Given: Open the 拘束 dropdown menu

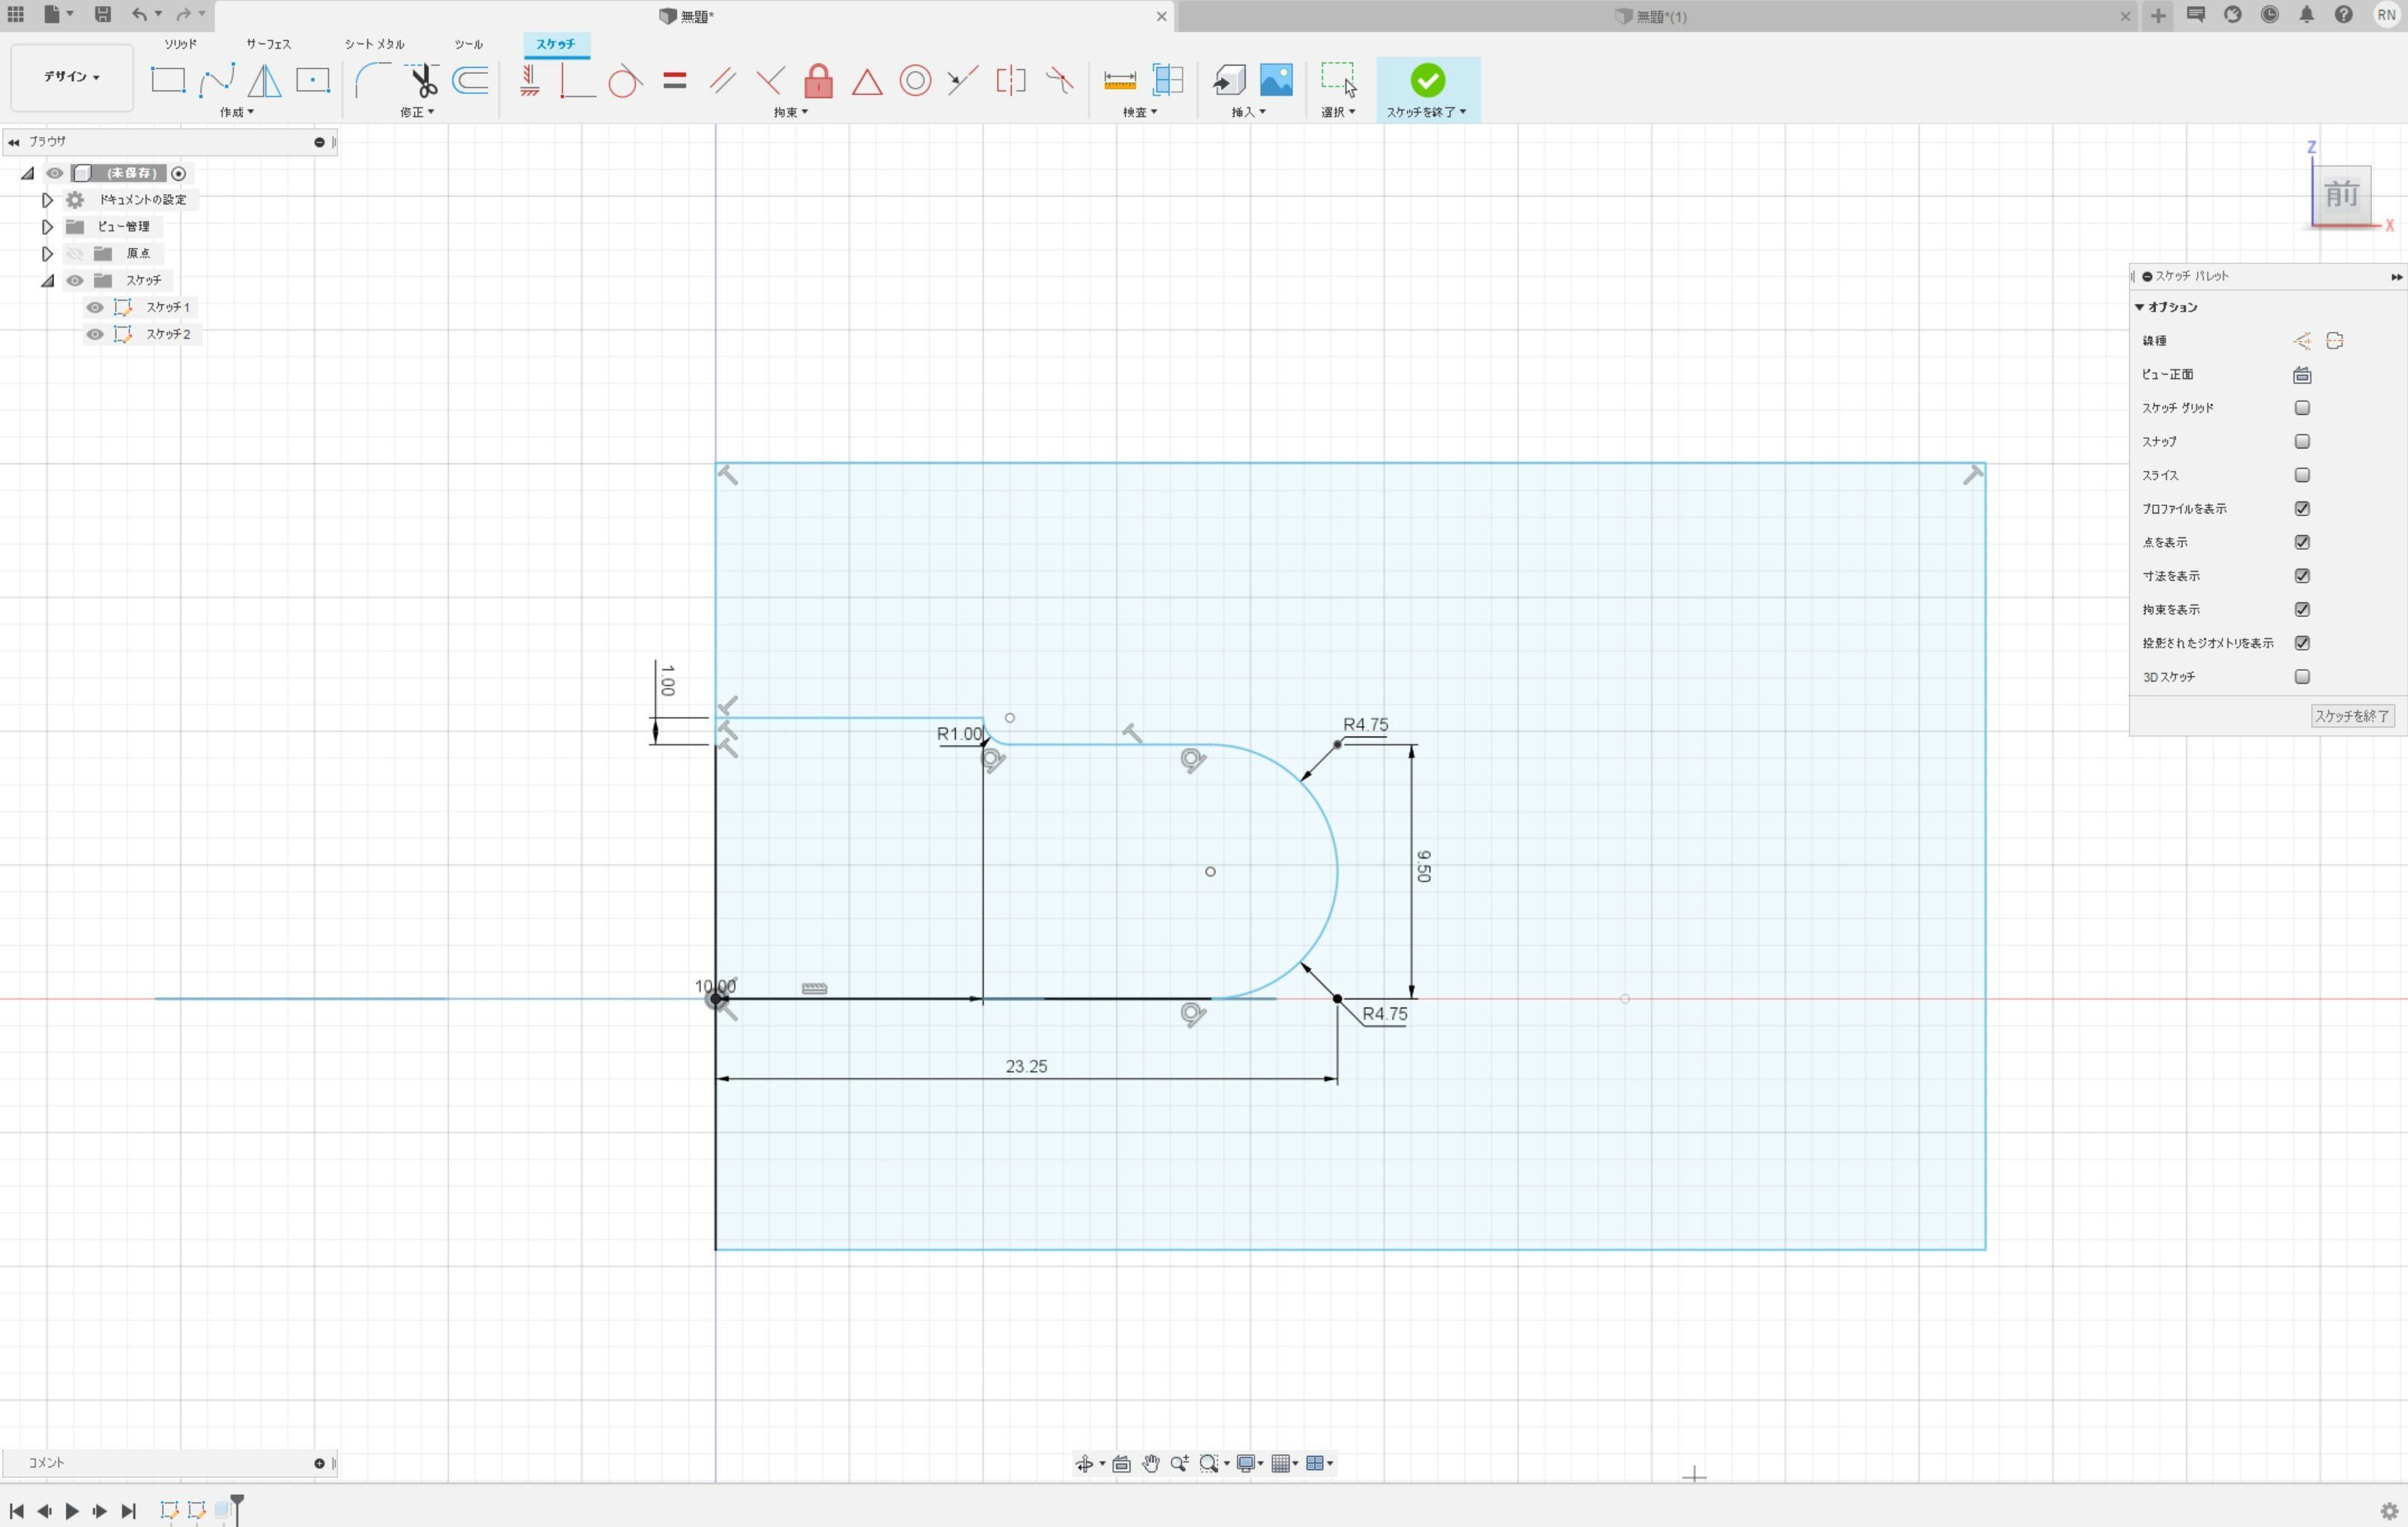Looking at the screenshot, I should [790, 112].
